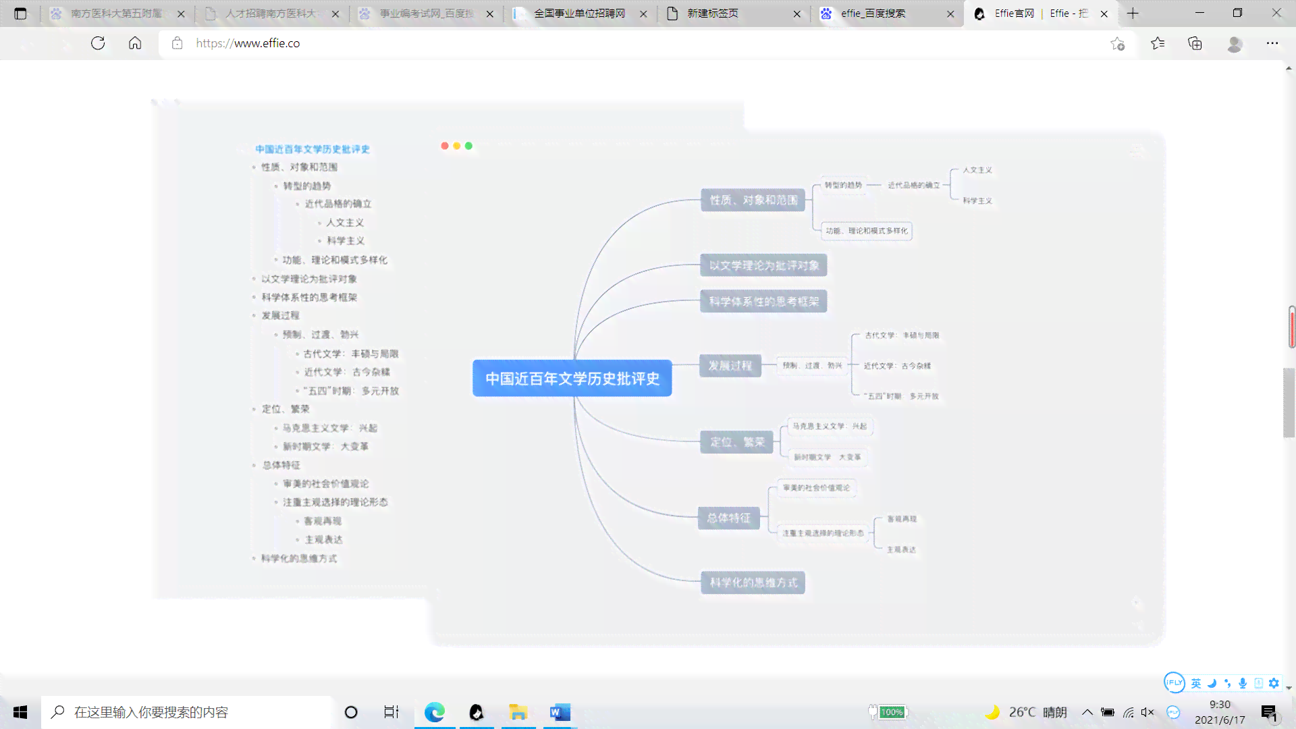
Task: Start iFLY voice input microphone
Action: (1243, 683)
